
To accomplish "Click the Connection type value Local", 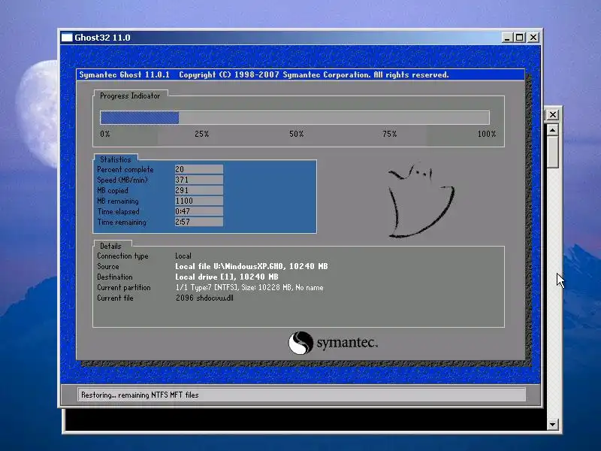I will tap(183, 256).
